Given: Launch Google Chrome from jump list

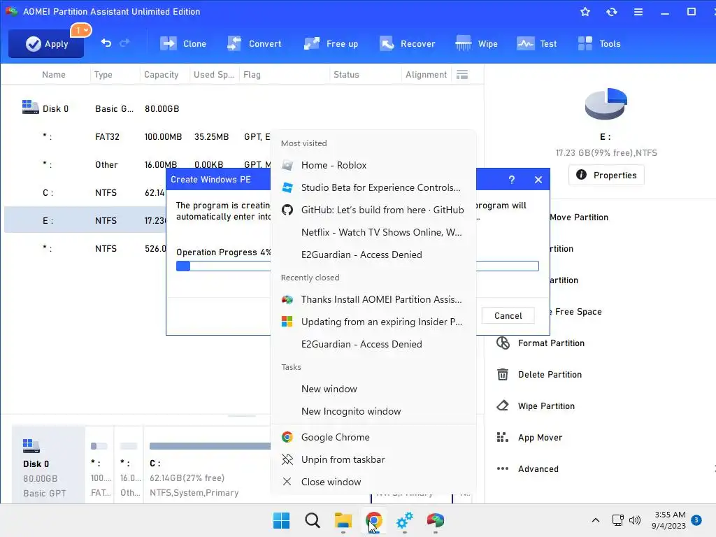Looking at the screenshot, I should tap(373, 438).
